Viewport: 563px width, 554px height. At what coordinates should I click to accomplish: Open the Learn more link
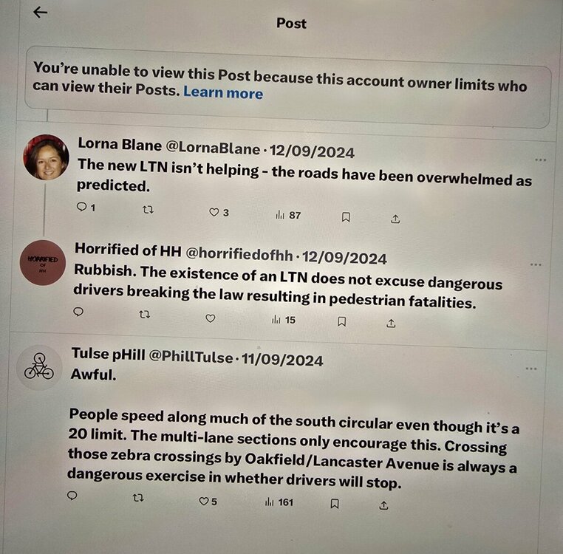tap(223, 92)
